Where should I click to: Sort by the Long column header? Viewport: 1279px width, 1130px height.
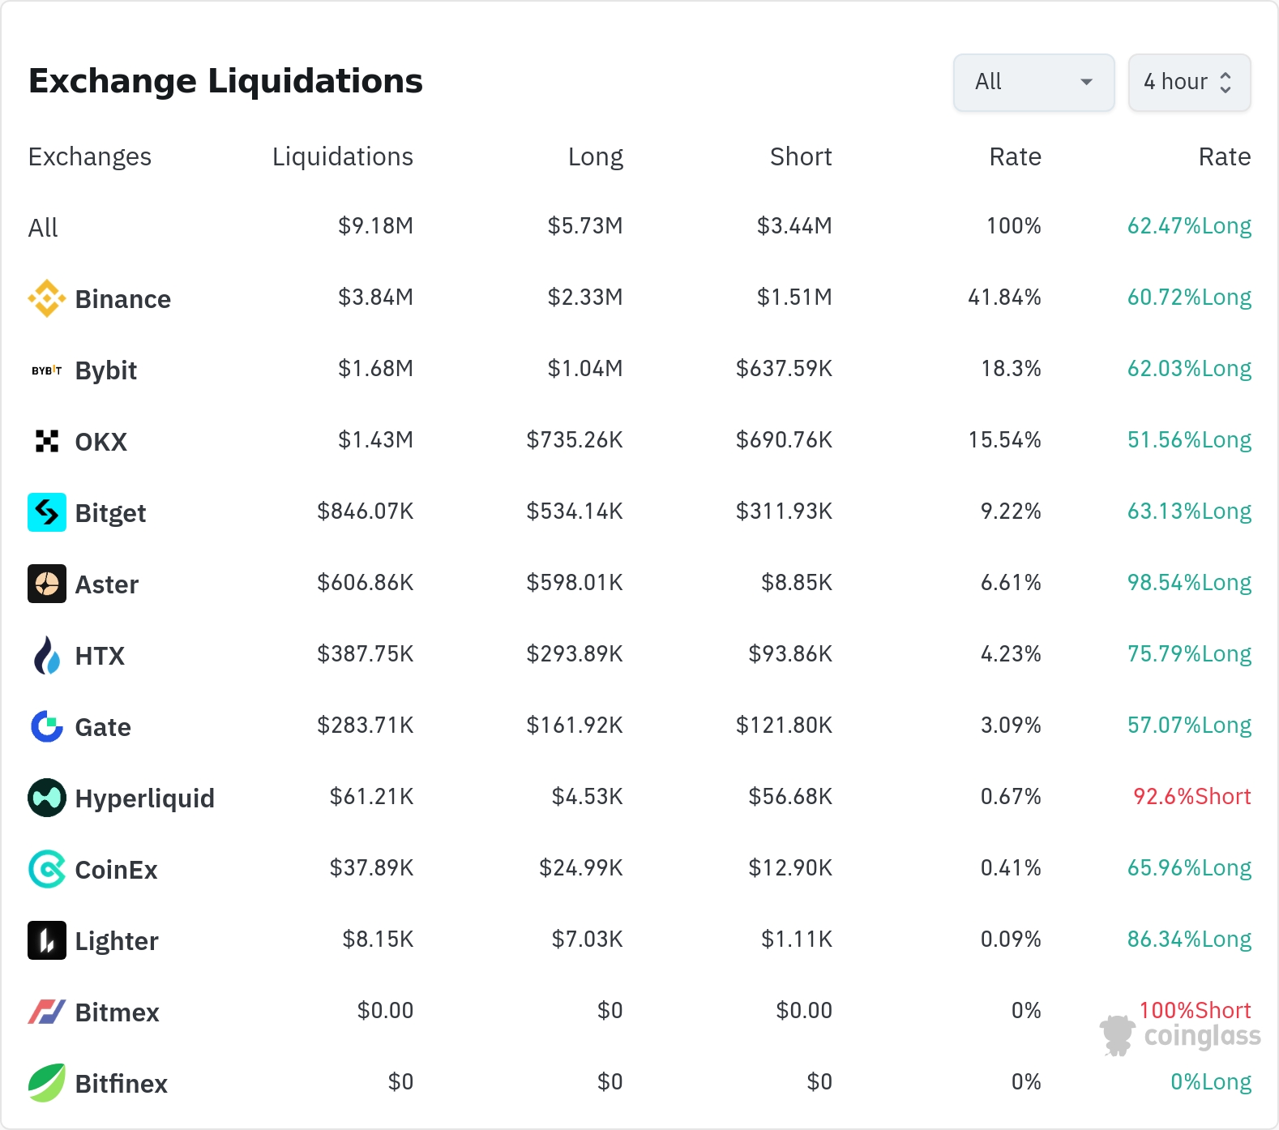click(x=595, y=156)
